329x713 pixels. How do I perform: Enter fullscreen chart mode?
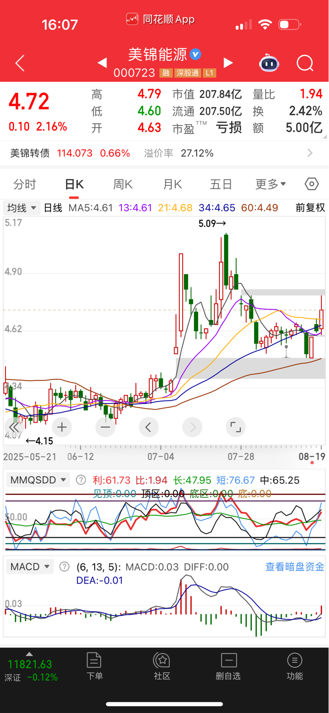(236, 427)
